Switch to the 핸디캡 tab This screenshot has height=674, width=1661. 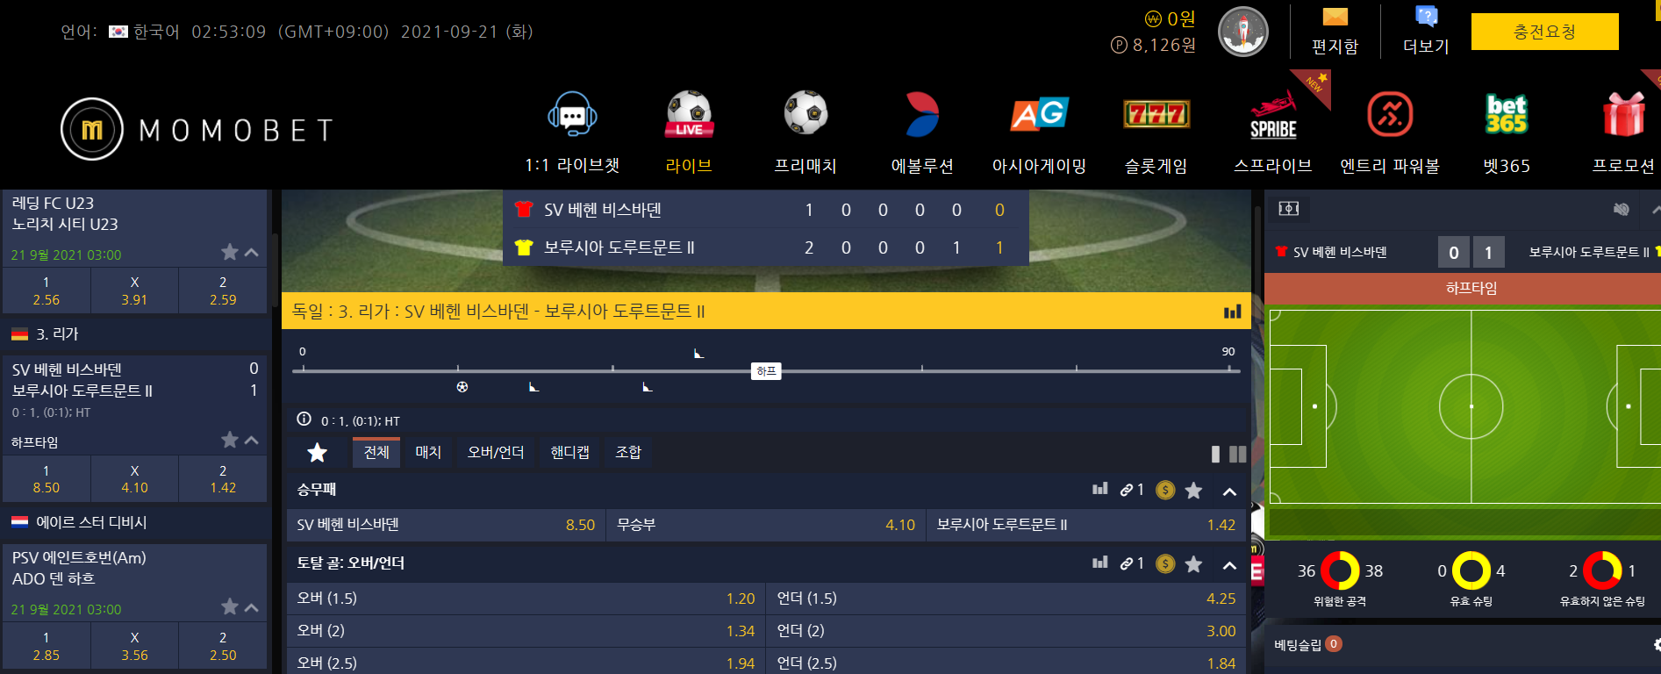pos(569,452)
